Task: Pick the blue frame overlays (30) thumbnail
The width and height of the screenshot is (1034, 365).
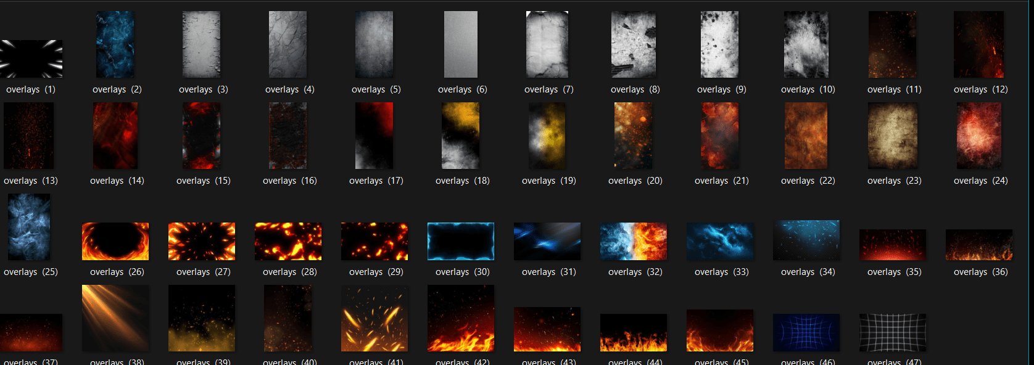Action: click(x=461, y=241)
